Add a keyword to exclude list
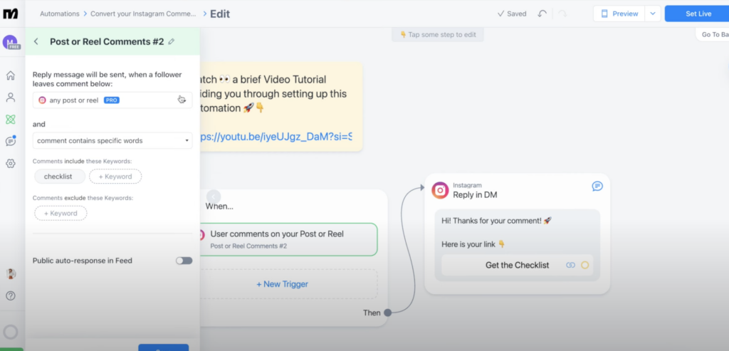 pos(61,214)
